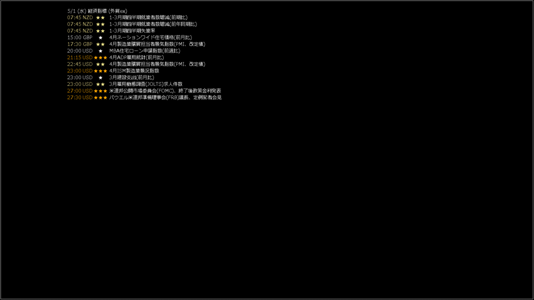
Task: Click the 17:30 GBP time label
Action: coord(80,44)
